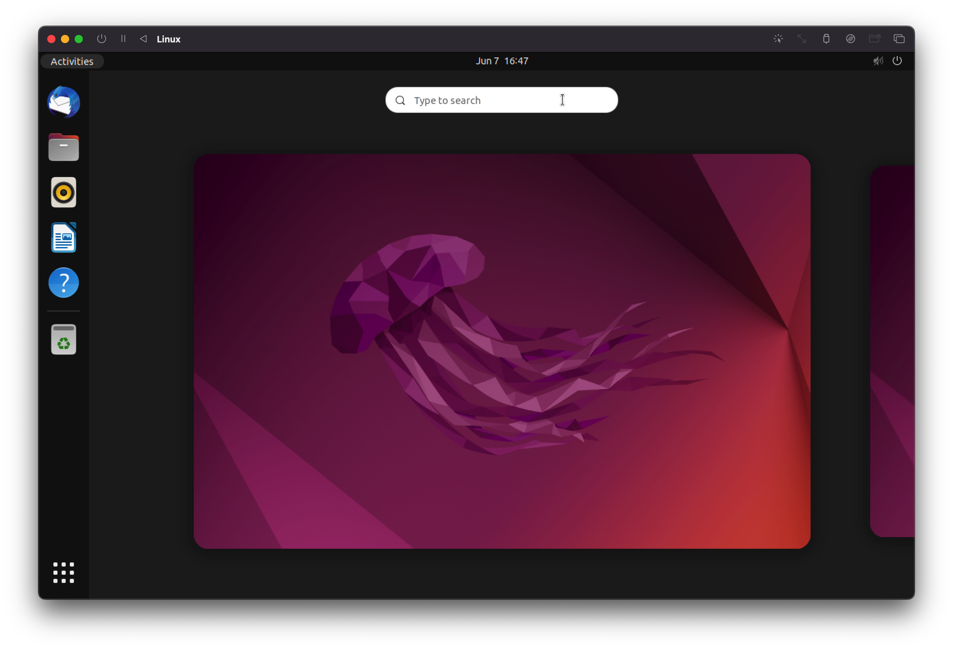Pause the Linux virtual machine
This screenshot has height=650, width=953.
pos(123,39)
